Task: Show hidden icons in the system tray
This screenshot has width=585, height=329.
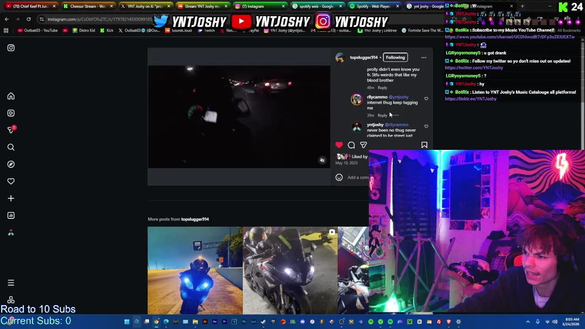Action: pos(528,322)
